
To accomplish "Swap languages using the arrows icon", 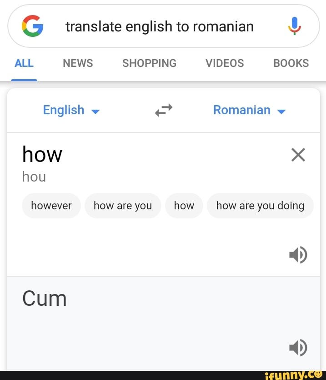I will click(x=163, y=110).
